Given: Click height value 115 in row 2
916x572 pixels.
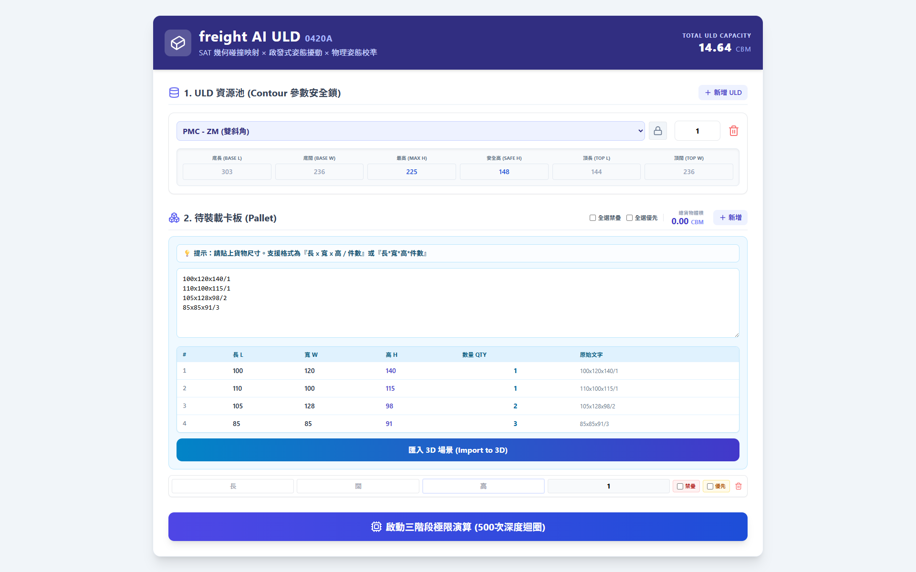Looking at the screenshot, I should click(390, 388).
